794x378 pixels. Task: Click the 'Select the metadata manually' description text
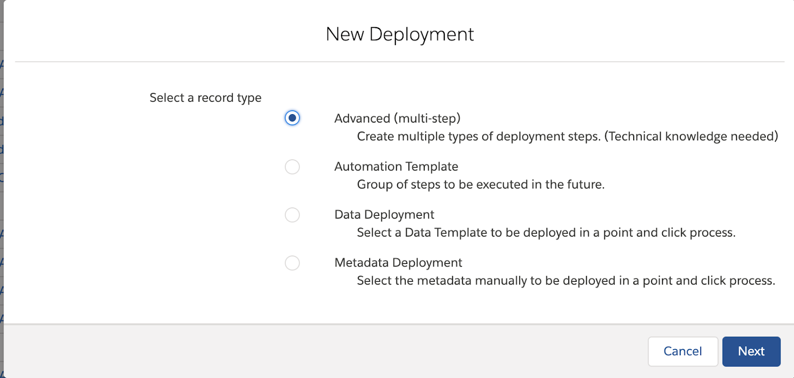click(566, 281)
